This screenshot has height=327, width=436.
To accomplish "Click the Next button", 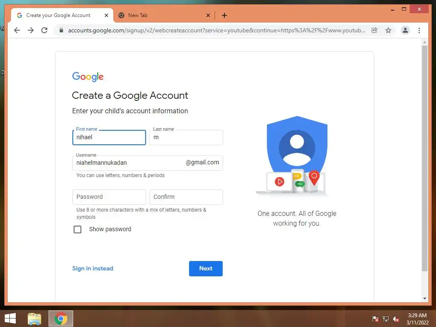I will [206, 269].
